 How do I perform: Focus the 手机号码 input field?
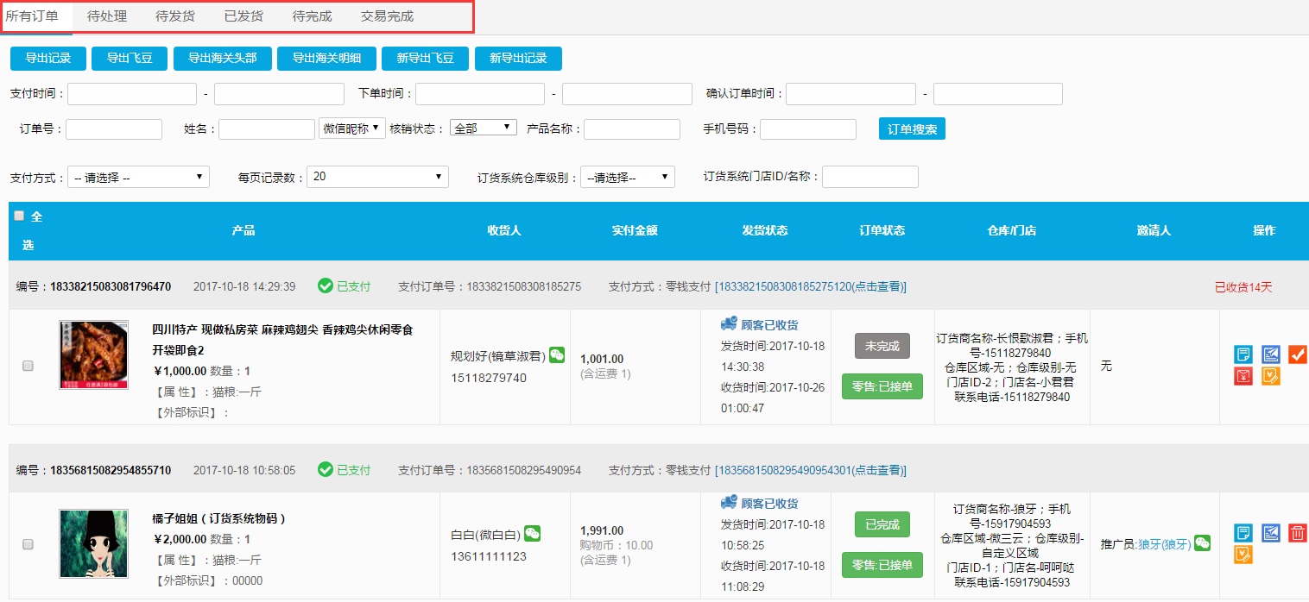[x=808, y=129]
